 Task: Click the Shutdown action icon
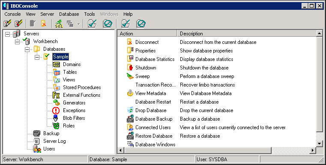click(x=130, y=67)
